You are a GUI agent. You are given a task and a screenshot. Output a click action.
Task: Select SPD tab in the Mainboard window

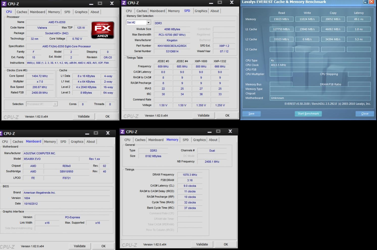click(x=63, y=142)
